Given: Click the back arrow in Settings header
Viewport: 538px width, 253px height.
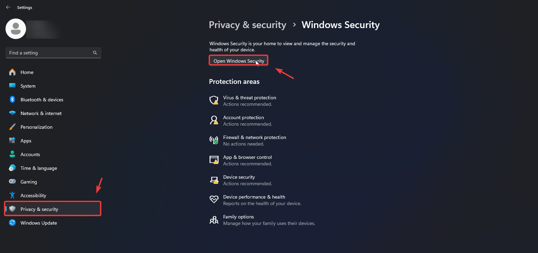Looking at the screenshot, I should (8, 7).
